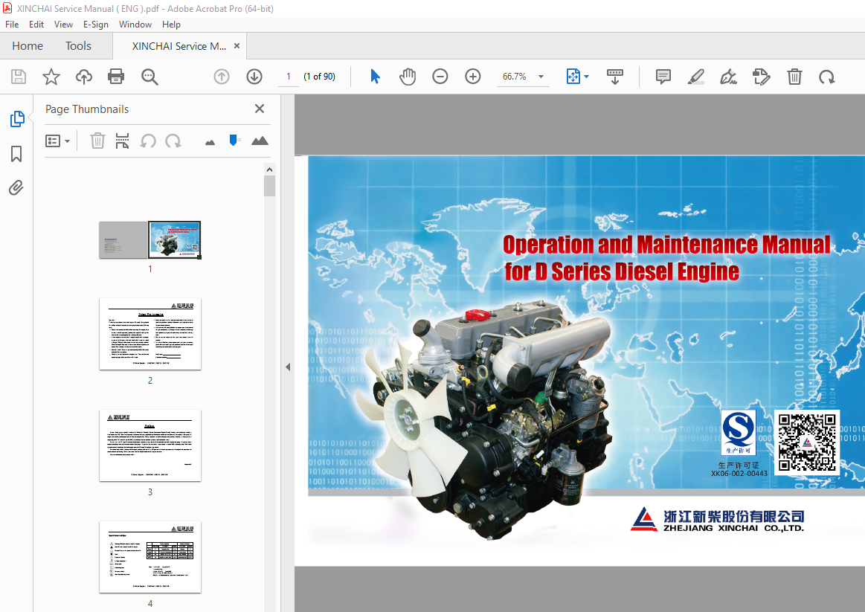Click the fit page icon
Viewport: 865px width, 612px height.
click(x=573, y=77)
